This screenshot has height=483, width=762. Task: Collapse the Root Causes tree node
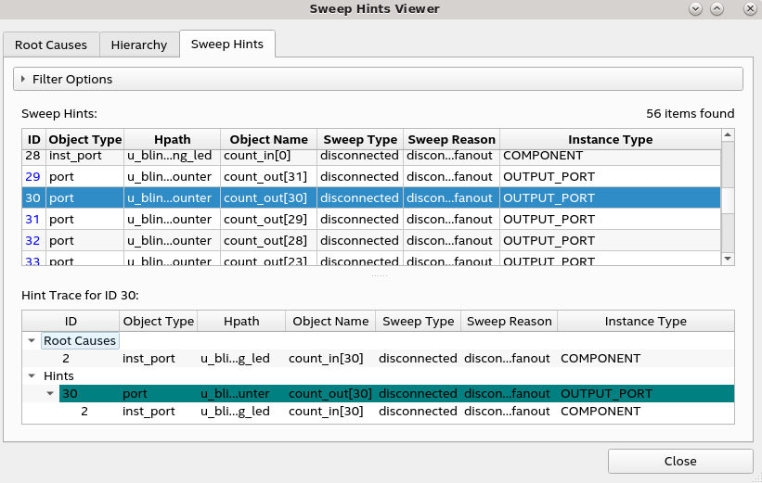coord(33,340)
